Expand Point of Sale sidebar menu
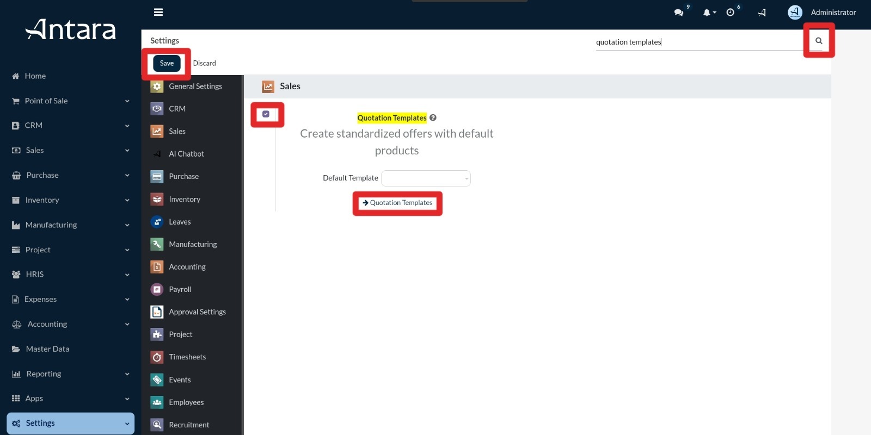 point(71,101)
